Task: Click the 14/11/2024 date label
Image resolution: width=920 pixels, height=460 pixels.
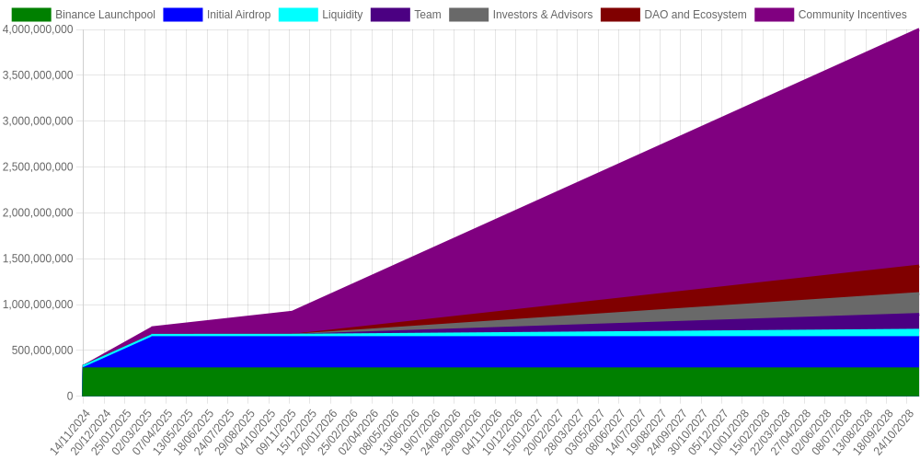Action: tap(69, 431)
